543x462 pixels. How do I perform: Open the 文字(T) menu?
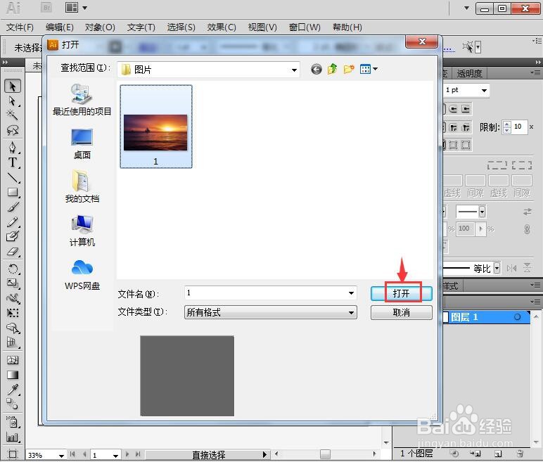tap(141, 27)
